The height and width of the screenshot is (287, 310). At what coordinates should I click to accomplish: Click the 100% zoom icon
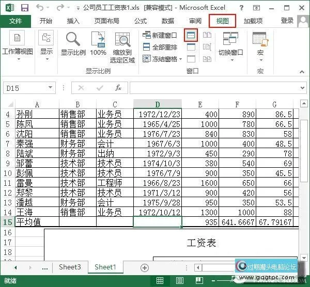tap(98, 44)
